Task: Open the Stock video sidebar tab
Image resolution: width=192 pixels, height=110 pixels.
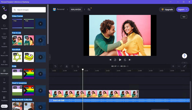Action: pos(4,63)
